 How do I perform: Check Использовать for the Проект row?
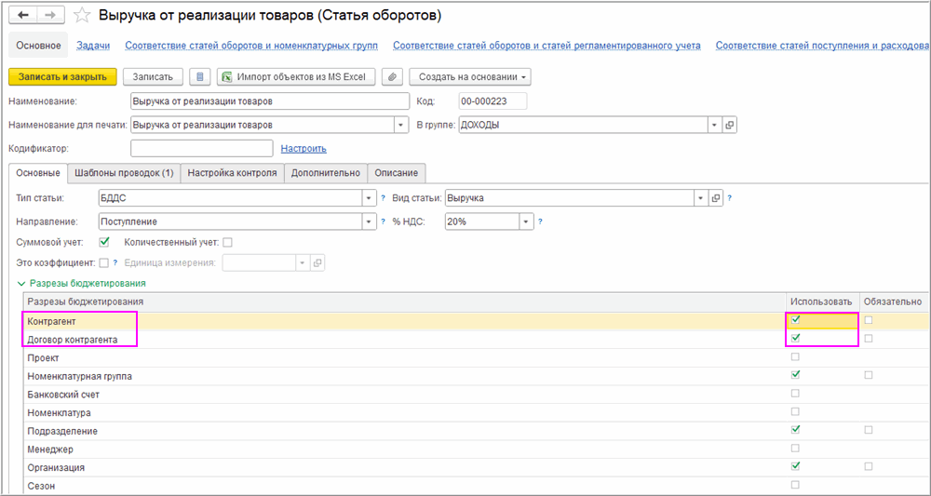[795, 357]
